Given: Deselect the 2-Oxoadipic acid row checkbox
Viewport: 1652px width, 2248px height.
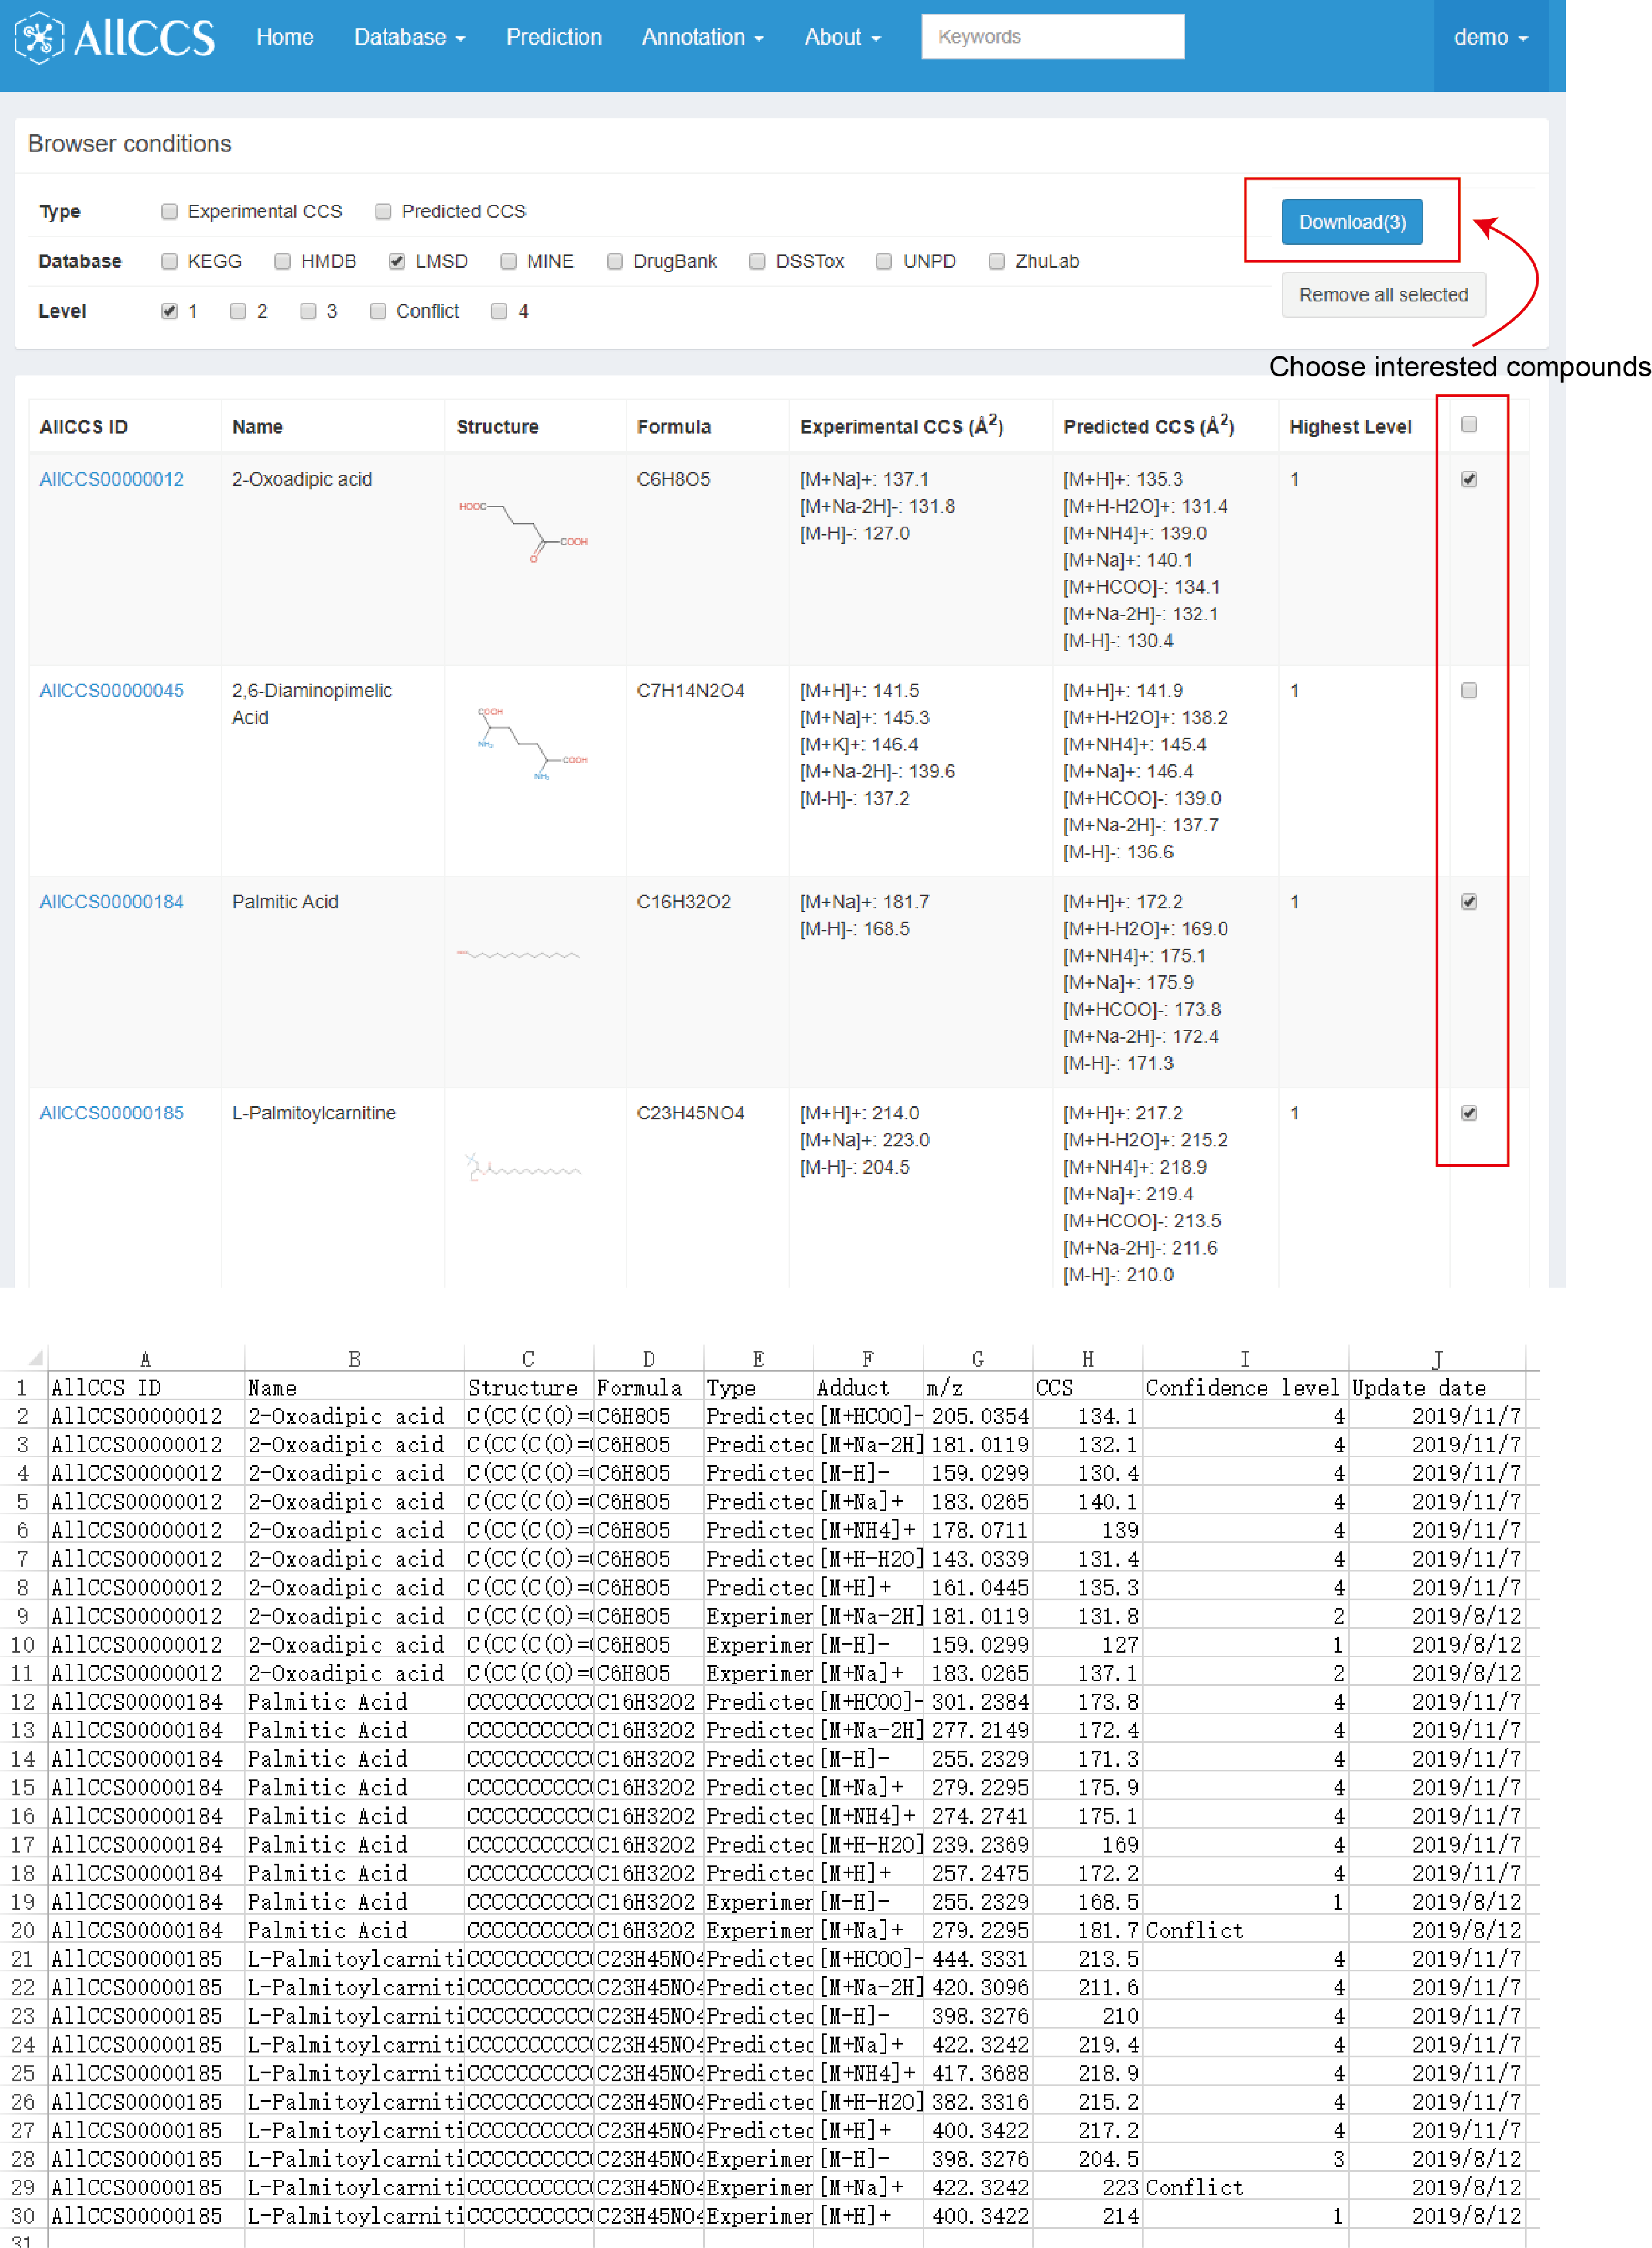Looking at the screenshot, I should pos(1469,479).
